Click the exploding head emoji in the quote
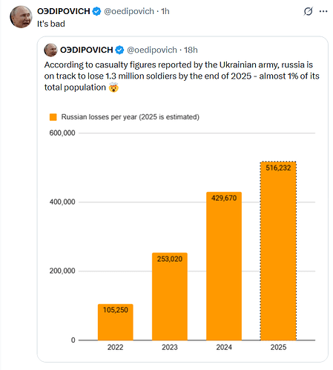The width and height of the screenshot is (333, 370). tap(113, 87)
